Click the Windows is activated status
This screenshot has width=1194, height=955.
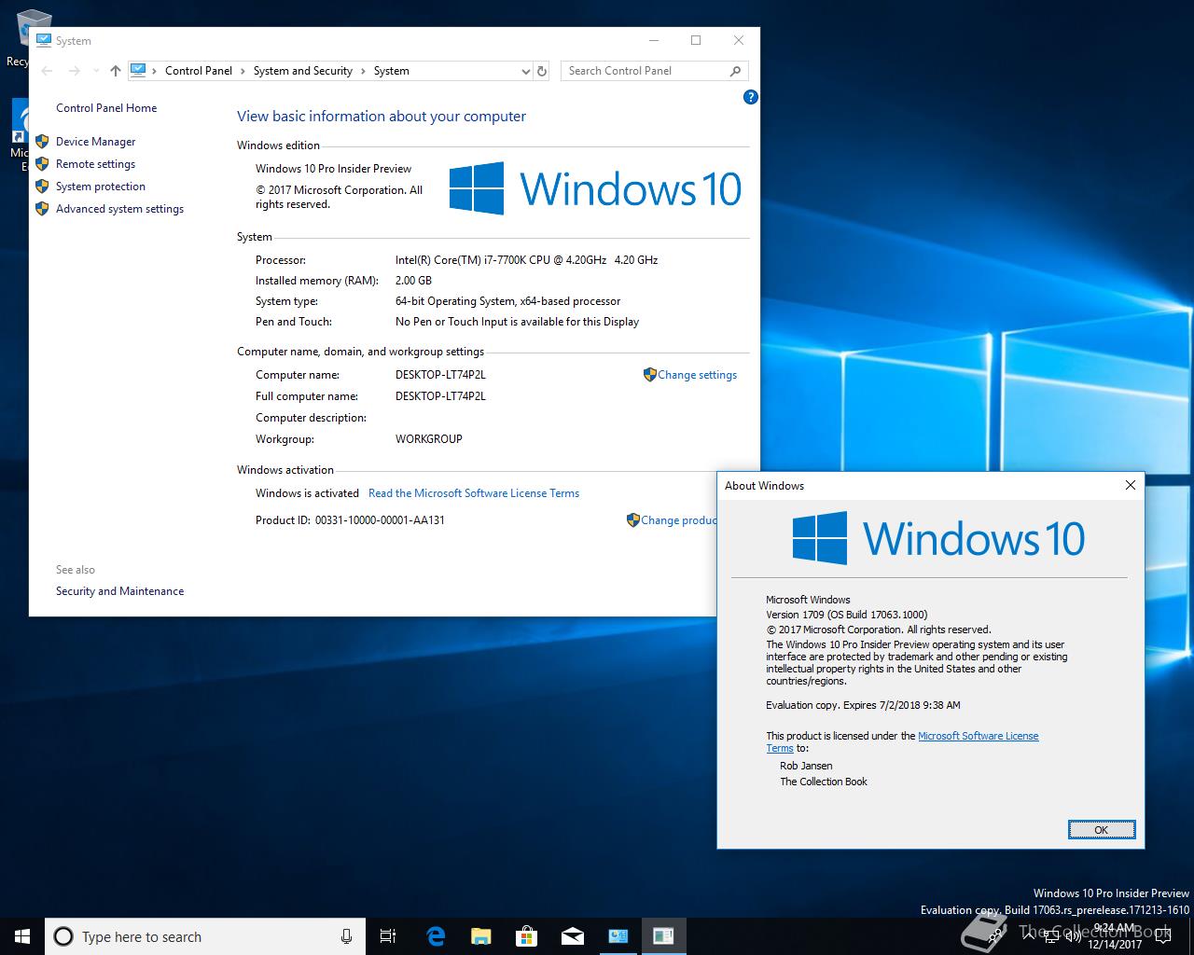point(307,493)
